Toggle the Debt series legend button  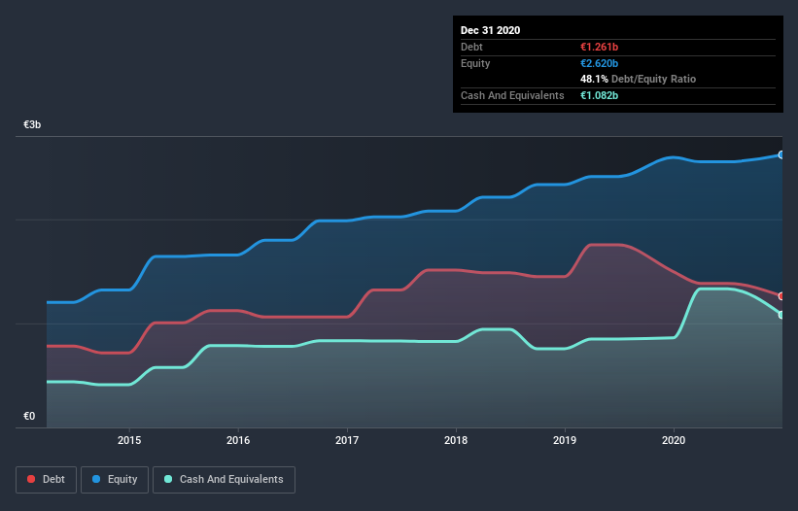click(x=47, y=480)
